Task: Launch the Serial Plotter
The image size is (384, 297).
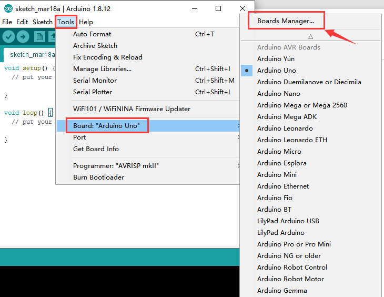Action: click(148, 92)
